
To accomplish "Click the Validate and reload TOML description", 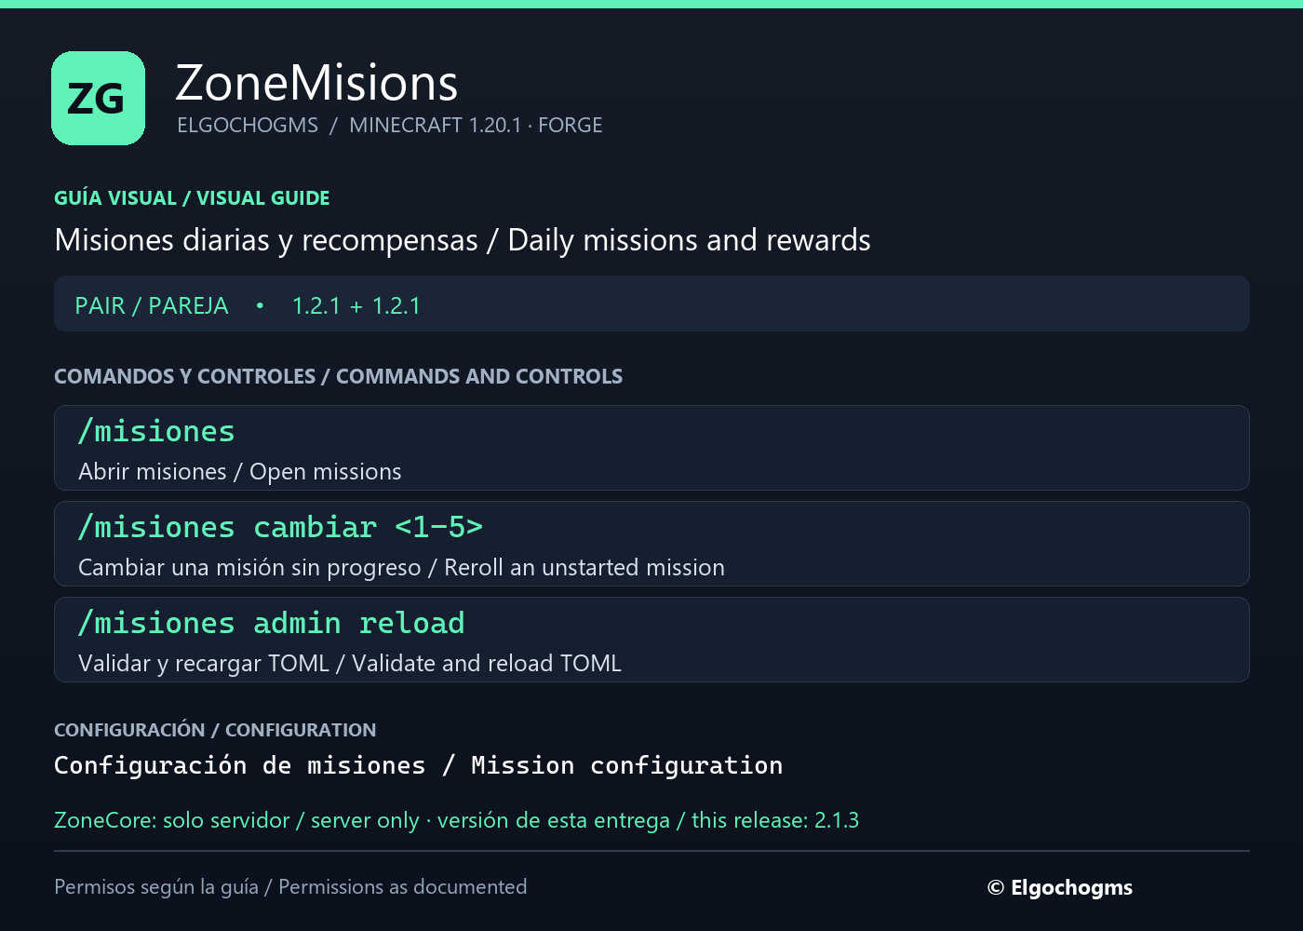I will [350, 664].
